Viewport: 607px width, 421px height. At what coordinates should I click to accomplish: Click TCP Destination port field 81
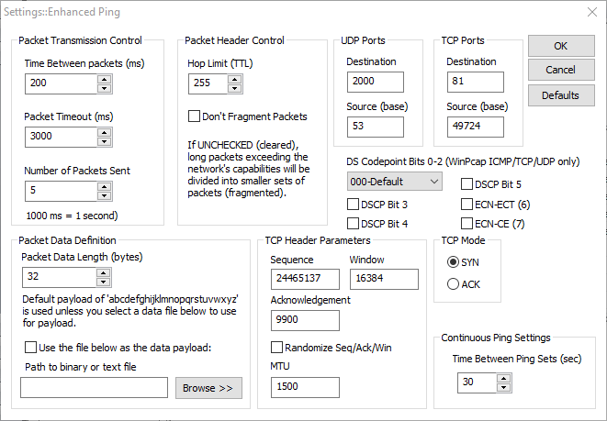[476, 82]
